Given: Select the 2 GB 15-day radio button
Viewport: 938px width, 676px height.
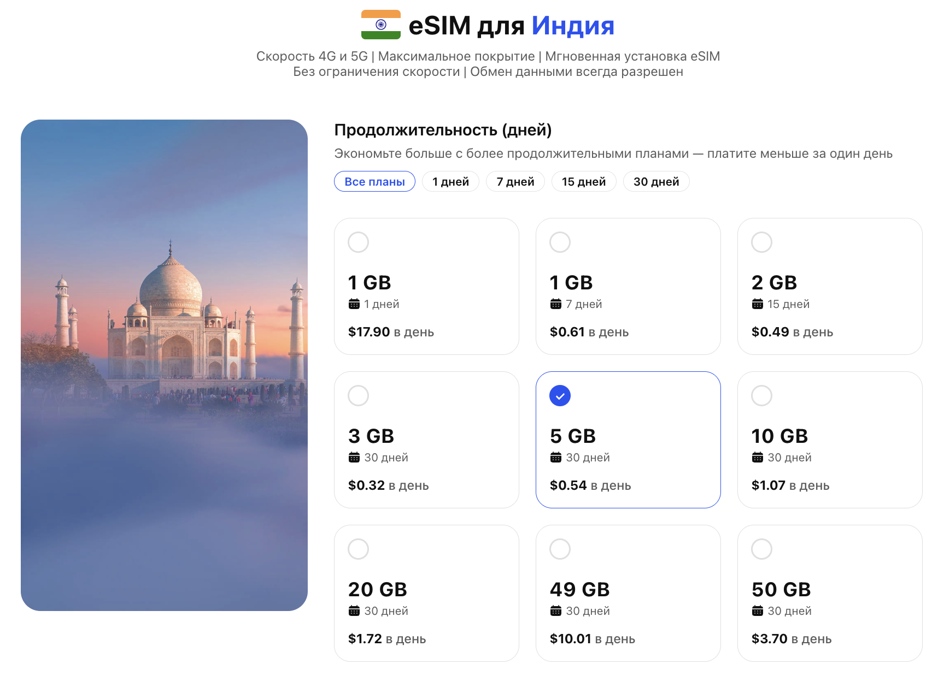Looking at the screenshot, I should click(x=761, y=242).
